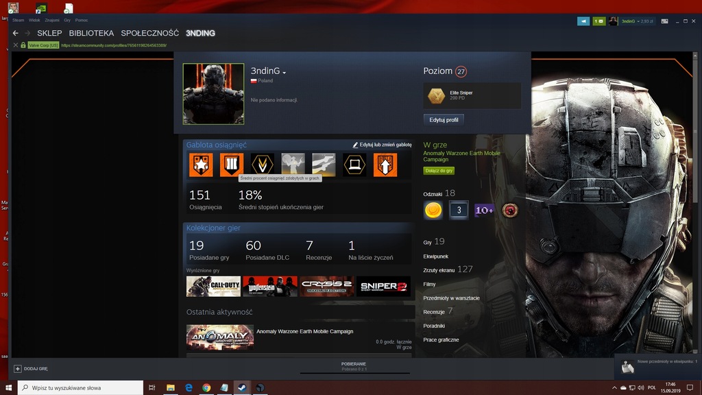Click the Crysis 2 featured game thumbnail
This screenshot has width=702, height=395.
[326, 286]
